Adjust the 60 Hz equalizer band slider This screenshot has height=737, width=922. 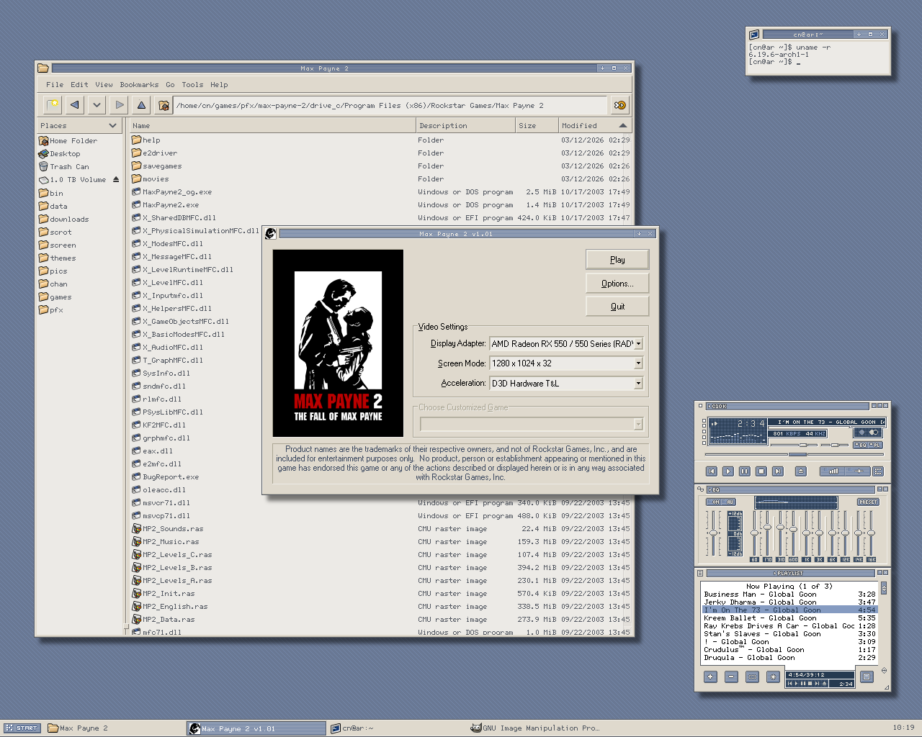point(754,533)
